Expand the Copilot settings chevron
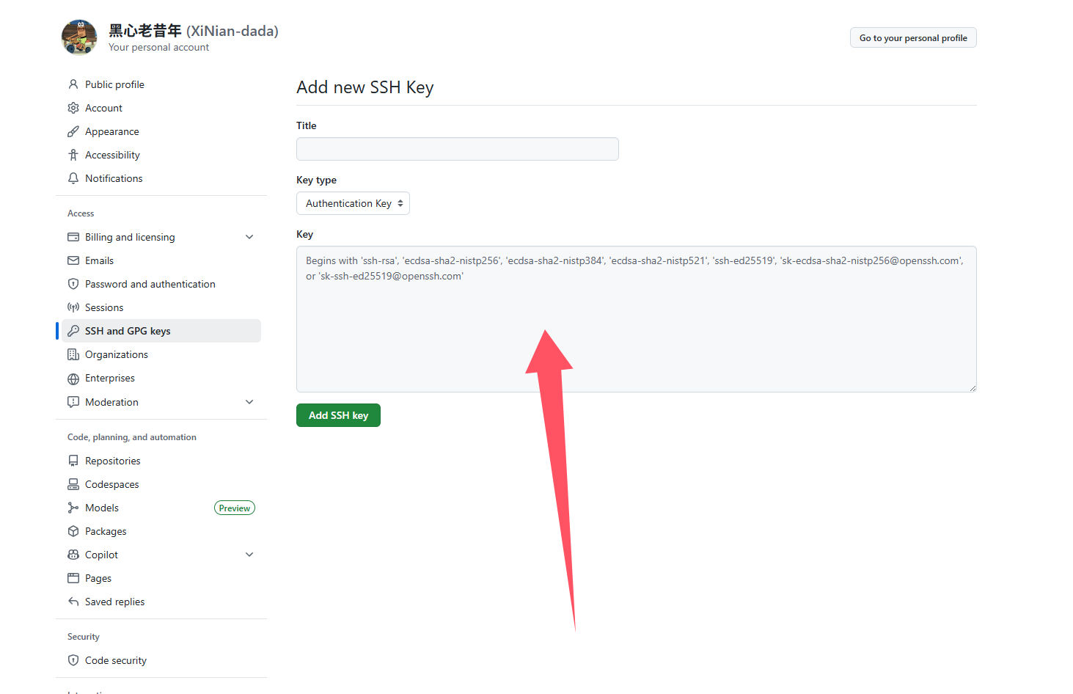Image resolution: width=1073 pixels, height=694 pixels. tap(249, 555)
